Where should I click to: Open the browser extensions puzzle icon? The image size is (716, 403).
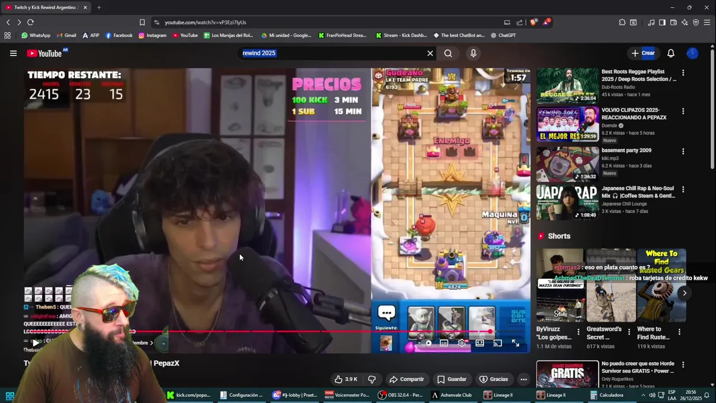coord(622,22)
